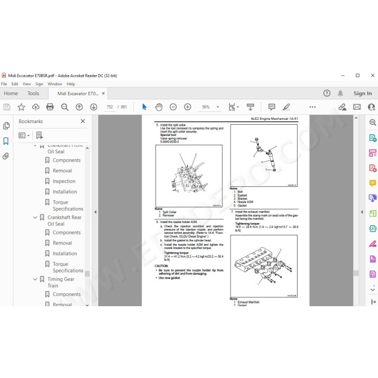This screenshot has height=378, width=378.
Task: Switch to the Tools tab
Action: pyautogui.click(x=33, y=93)
